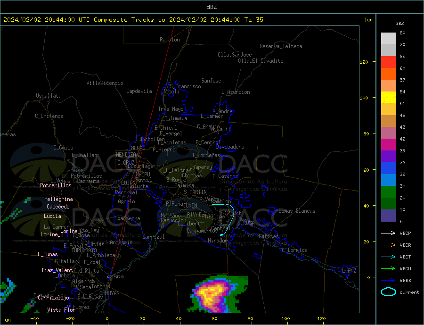Click the S_MARTIN label
The height and width of the screenshot is (325, 424).
click(195, 192)
